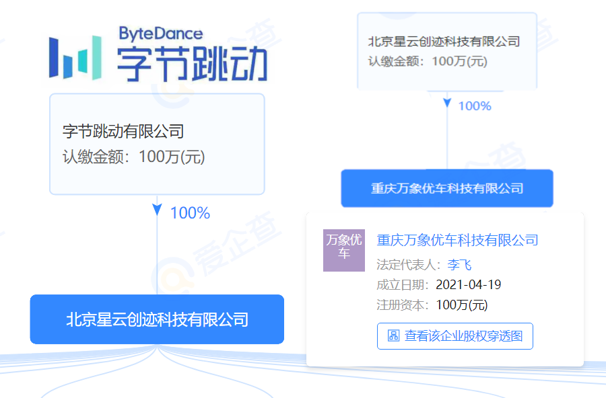Open legal representative 李飞 link
The width and height of the screenshot is (606, 398).
pyautogui.click(x=459, y=265)
